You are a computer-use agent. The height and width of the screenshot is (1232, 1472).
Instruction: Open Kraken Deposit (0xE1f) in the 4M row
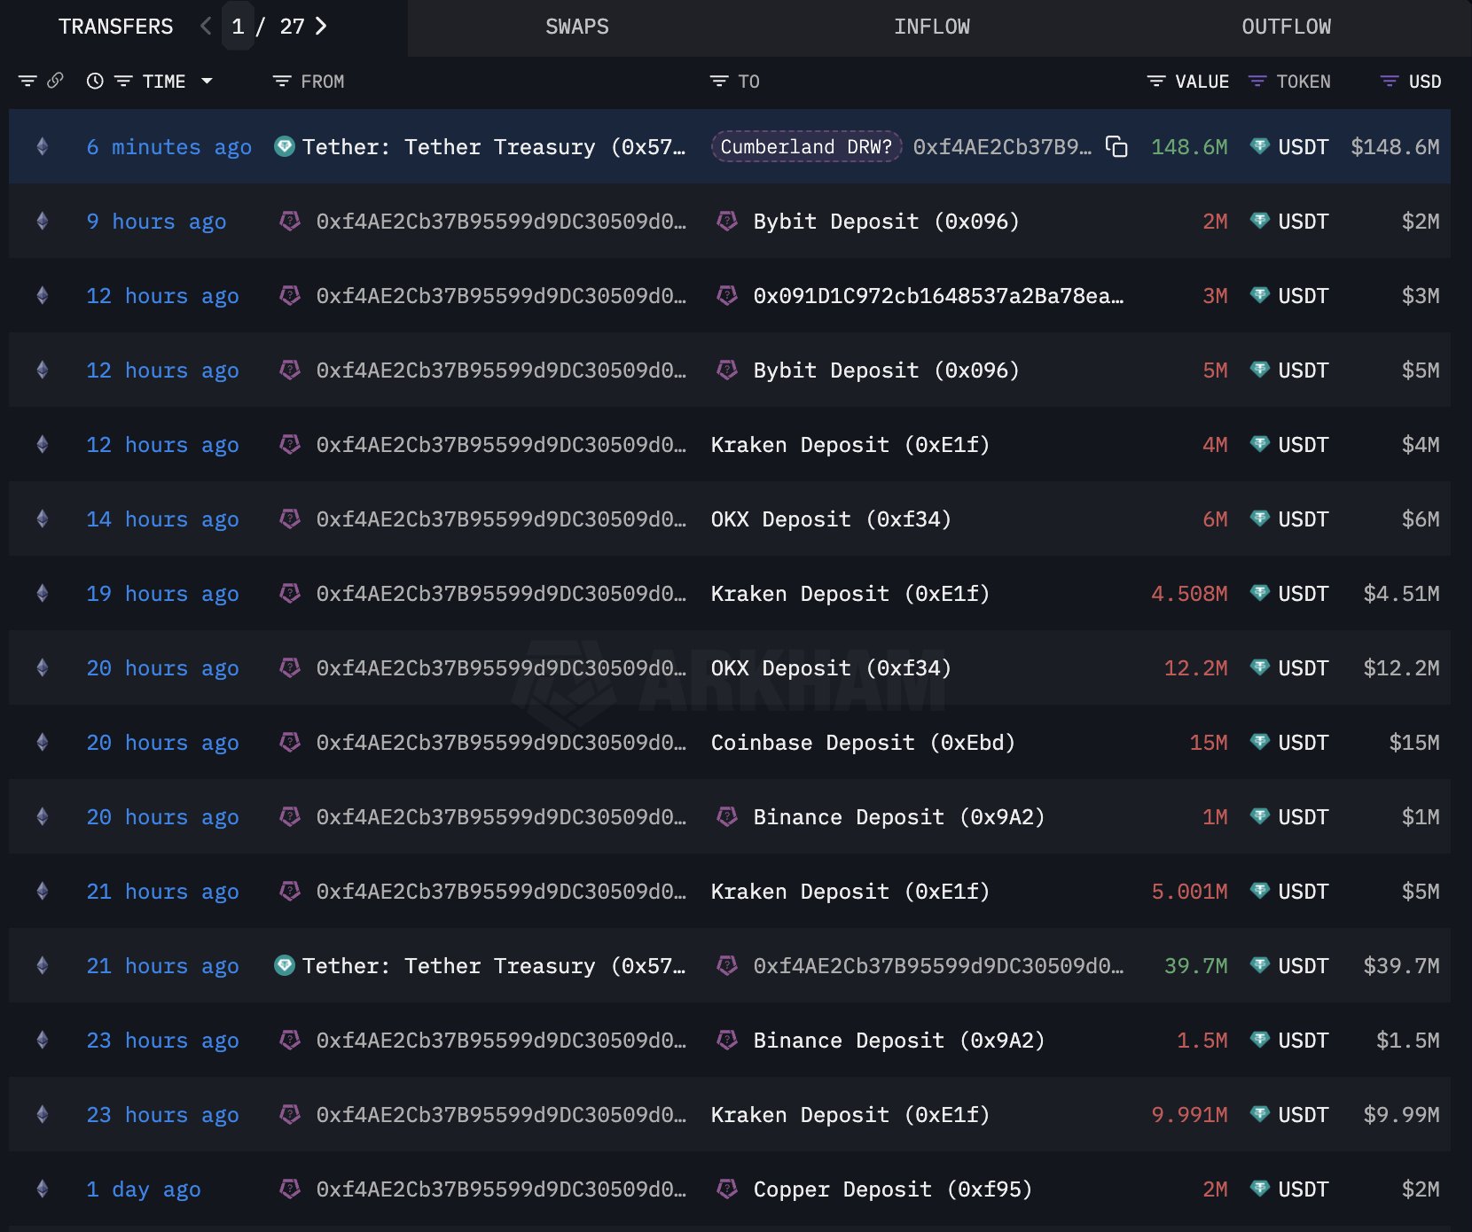click(x=850, y=445)
